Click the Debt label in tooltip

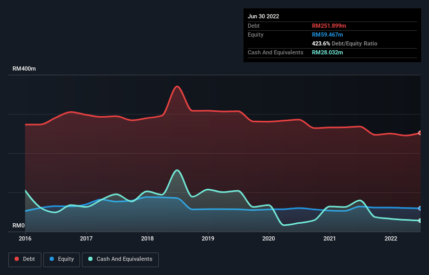[253, 26]
